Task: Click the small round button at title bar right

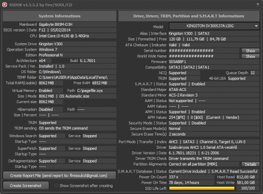Action: [x=258, y=5]
